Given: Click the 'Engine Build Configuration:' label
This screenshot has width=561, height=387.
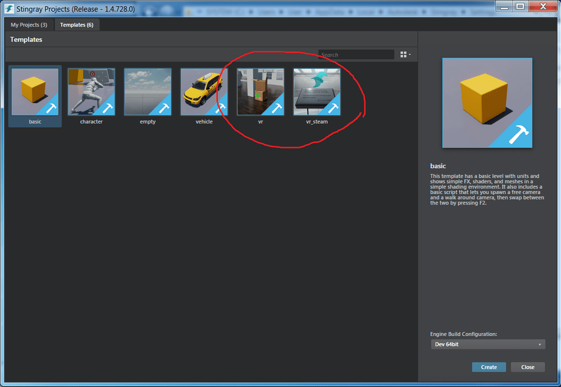Looking at the screenshot, I should pyautogui.click(x=463, y=334).
